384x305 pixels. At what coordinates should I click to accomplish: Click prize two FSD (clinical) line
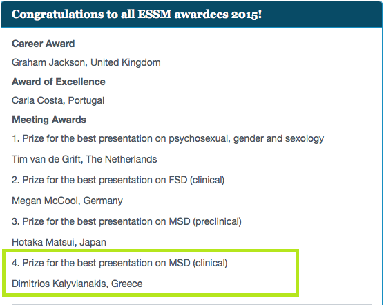118,181
